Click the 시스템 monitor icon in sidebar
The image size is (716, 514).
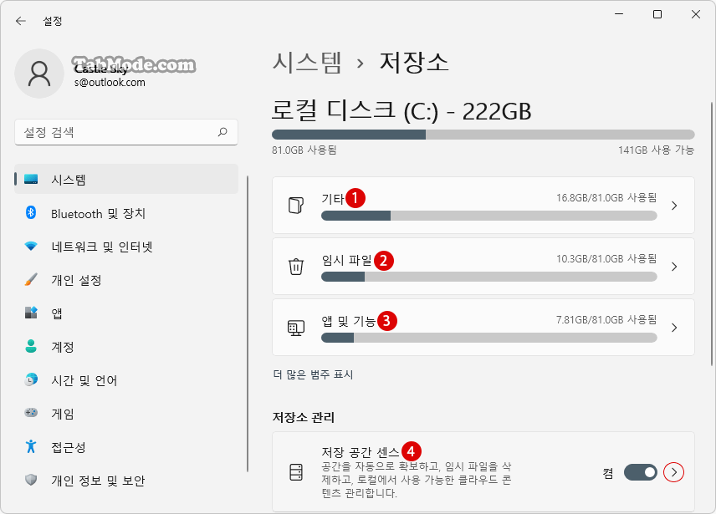pyautogui.click(x=31, y=179)
